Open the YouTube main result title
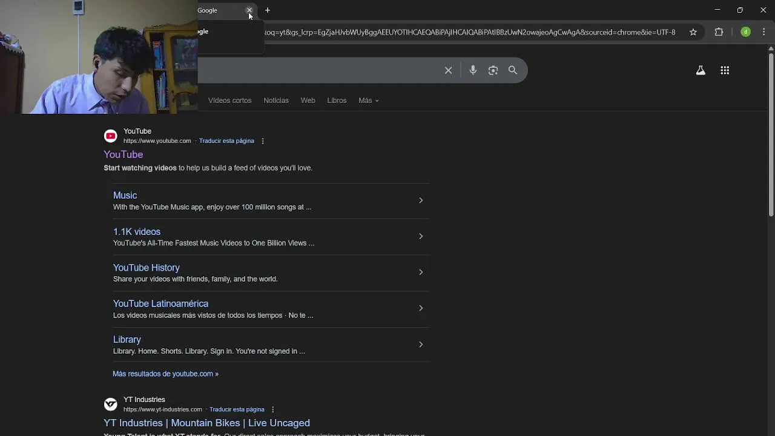Viewport: 775px width, 436px height. pos(124,154)
